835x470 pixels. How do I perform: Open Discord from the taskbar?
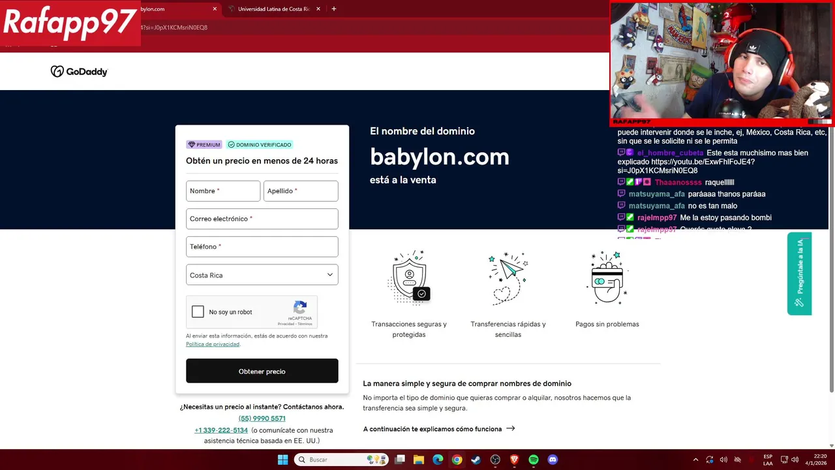pyautogui.click(x=553, y=460)
